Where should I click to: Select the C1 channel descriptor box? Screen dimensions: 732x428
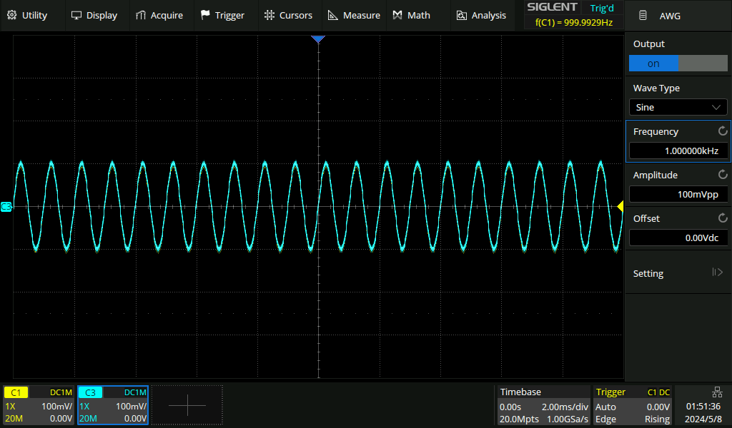click(x=39, y=405)
